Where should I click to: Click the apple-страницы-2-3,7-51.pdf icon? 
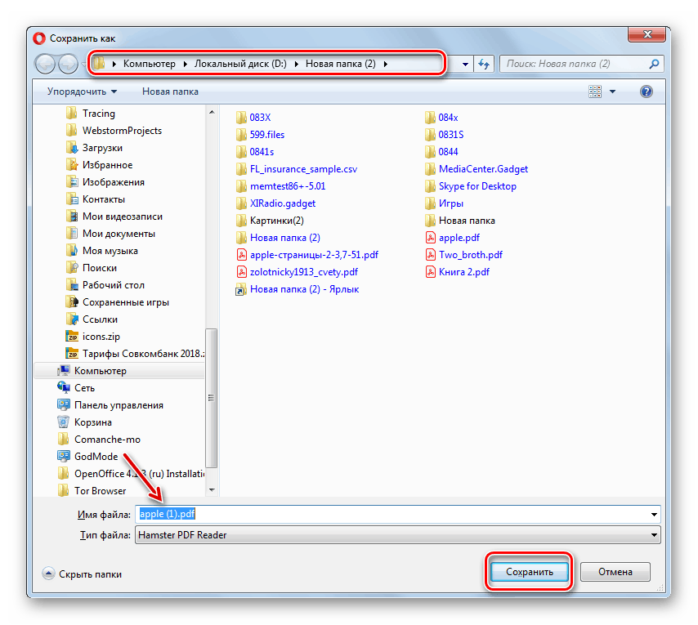pyautogui.click(x=241, y=255)
